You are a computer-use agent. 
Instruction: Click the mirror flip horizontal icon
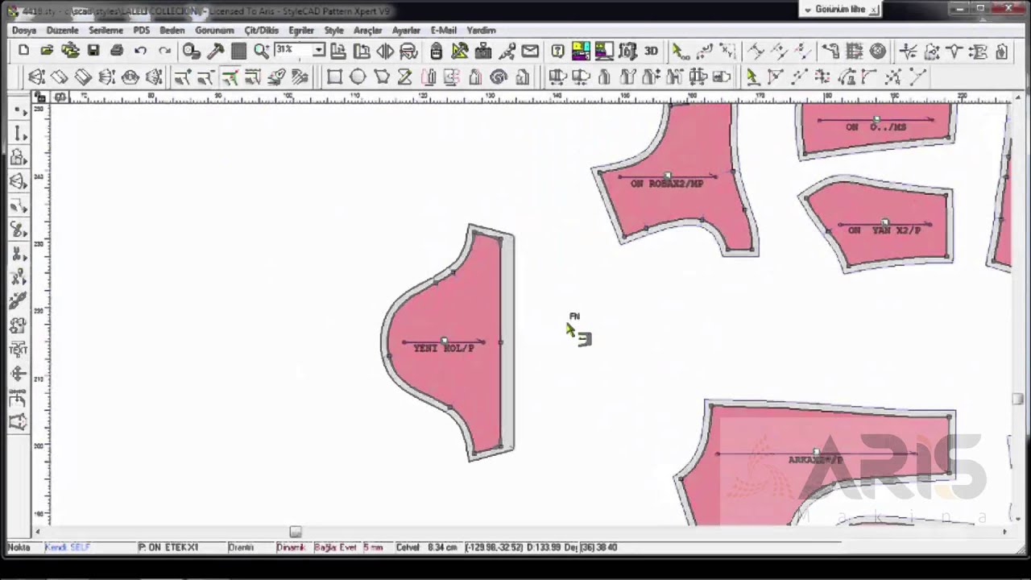[385, 51]
